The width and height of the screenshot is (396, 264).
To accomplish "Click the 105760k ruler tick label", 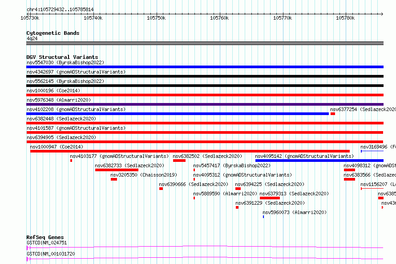I will pos(219,18).
